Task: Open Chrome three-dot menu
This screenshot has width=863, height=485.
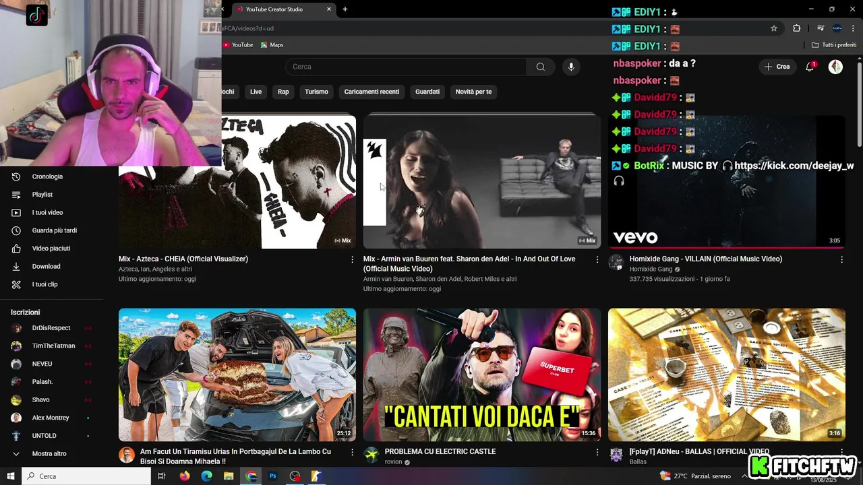Action: [x=852, y=28]
